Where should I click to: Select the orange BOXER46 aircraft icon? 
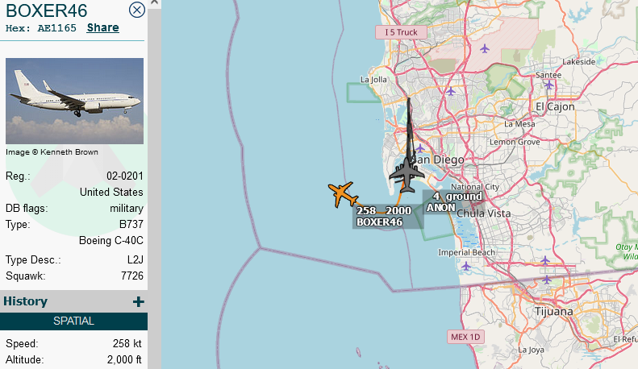(x=343, y=194)
